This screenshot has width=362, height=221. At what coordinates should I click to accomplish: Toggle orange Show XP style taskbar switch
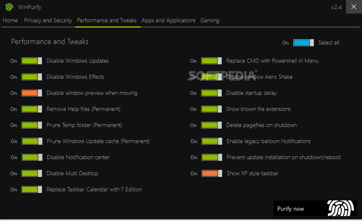click(212, 173)
